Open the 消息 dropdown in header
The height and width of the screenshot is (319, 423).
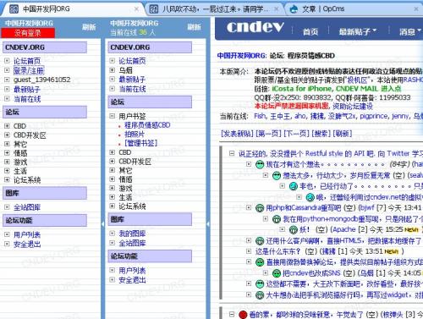tap(410, 31)
